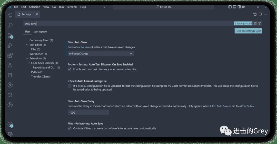Image resolution: width=277 pixels, height=144 pixels.
Task: Open the Manage gear icon
Action: (x=10, y=134)
